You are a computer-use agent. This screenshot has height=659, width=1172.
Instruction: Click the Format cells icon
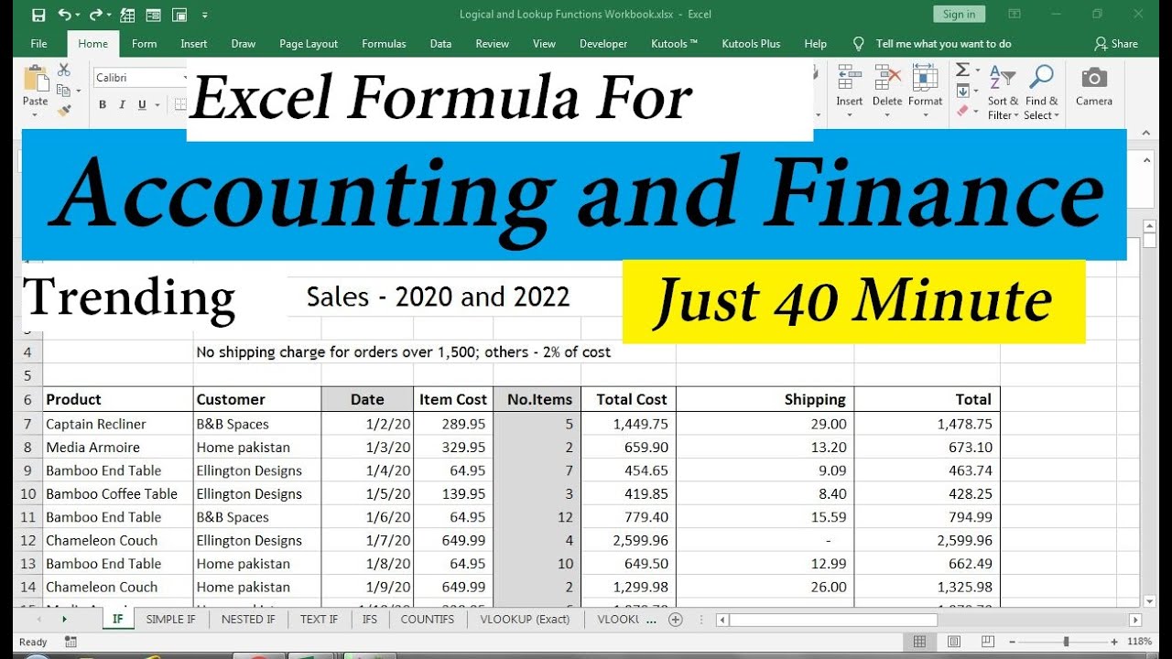tap(925, 78)
